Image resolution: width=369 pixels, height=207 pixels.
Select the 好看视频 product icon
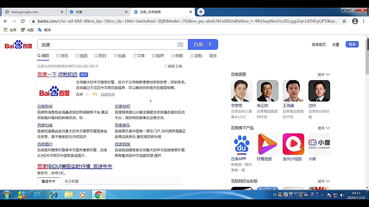pos(267,144)
